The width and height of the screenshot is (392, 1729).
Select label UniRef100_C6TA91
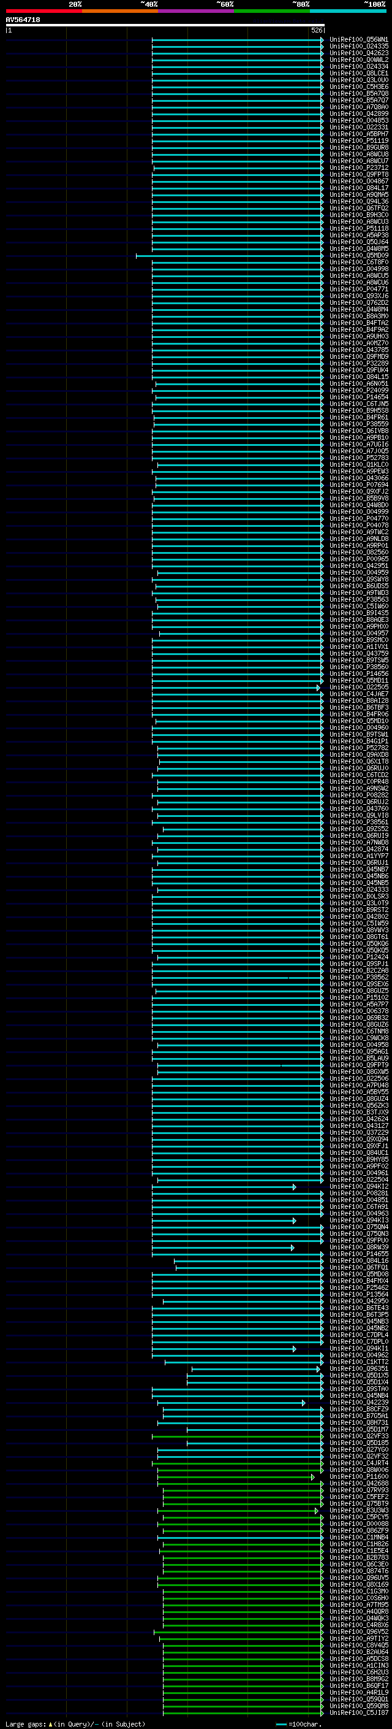coord(358,1208)
